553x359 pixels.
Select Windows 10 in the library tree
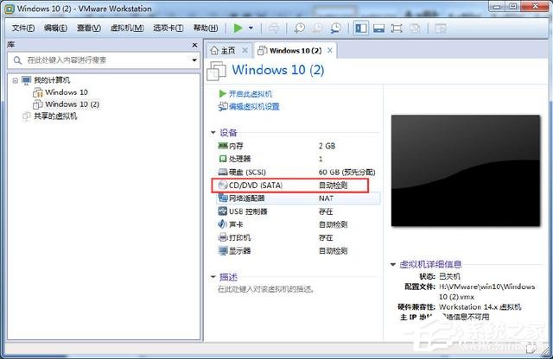pyautogui.click(x=67, y=92)
